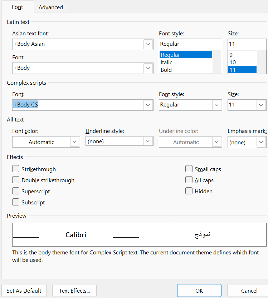268x298 pixels.
Task: Turn on All caps checkbox
Action: pos(189,180)
